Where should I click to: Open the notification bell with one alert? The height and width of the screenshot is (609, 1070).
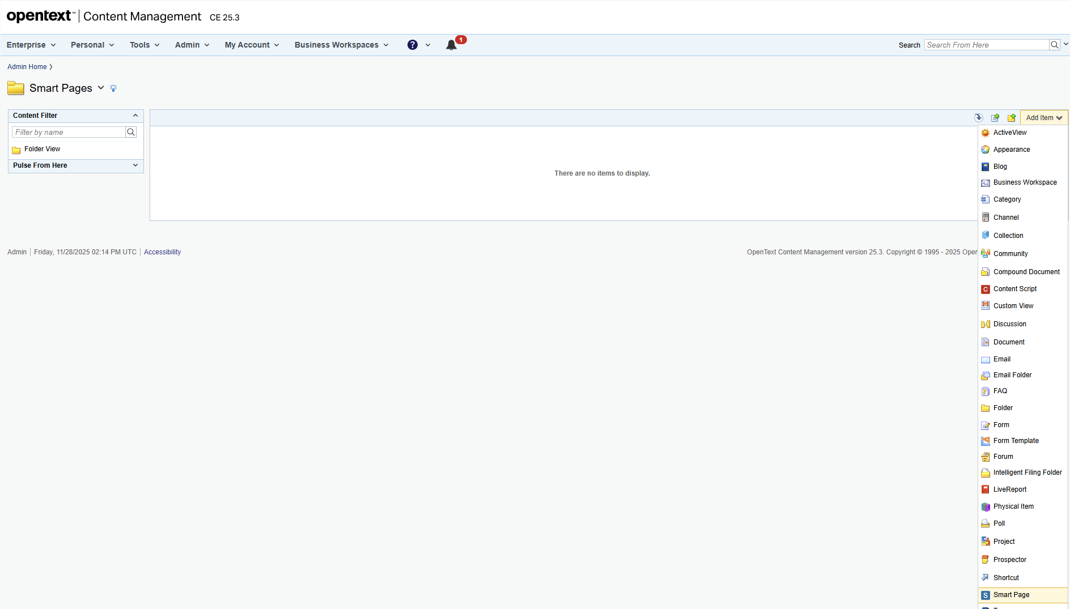coord(451,45)
